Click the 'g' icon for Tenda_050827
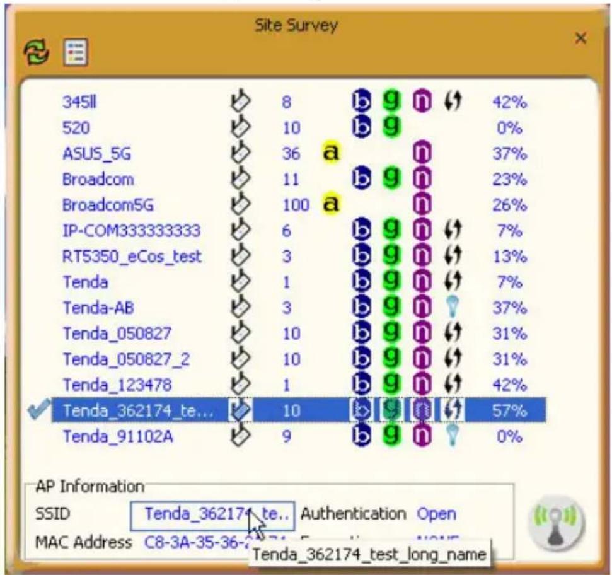 click(391, 333)
